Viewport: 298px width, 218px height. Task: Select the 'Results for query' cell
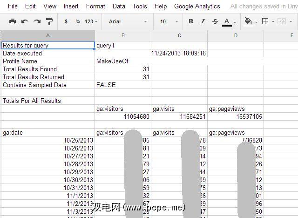(x=48, y=46)
